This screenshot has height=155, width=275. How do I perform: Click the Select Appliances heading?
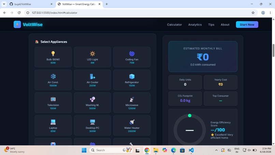pos(54,42)
